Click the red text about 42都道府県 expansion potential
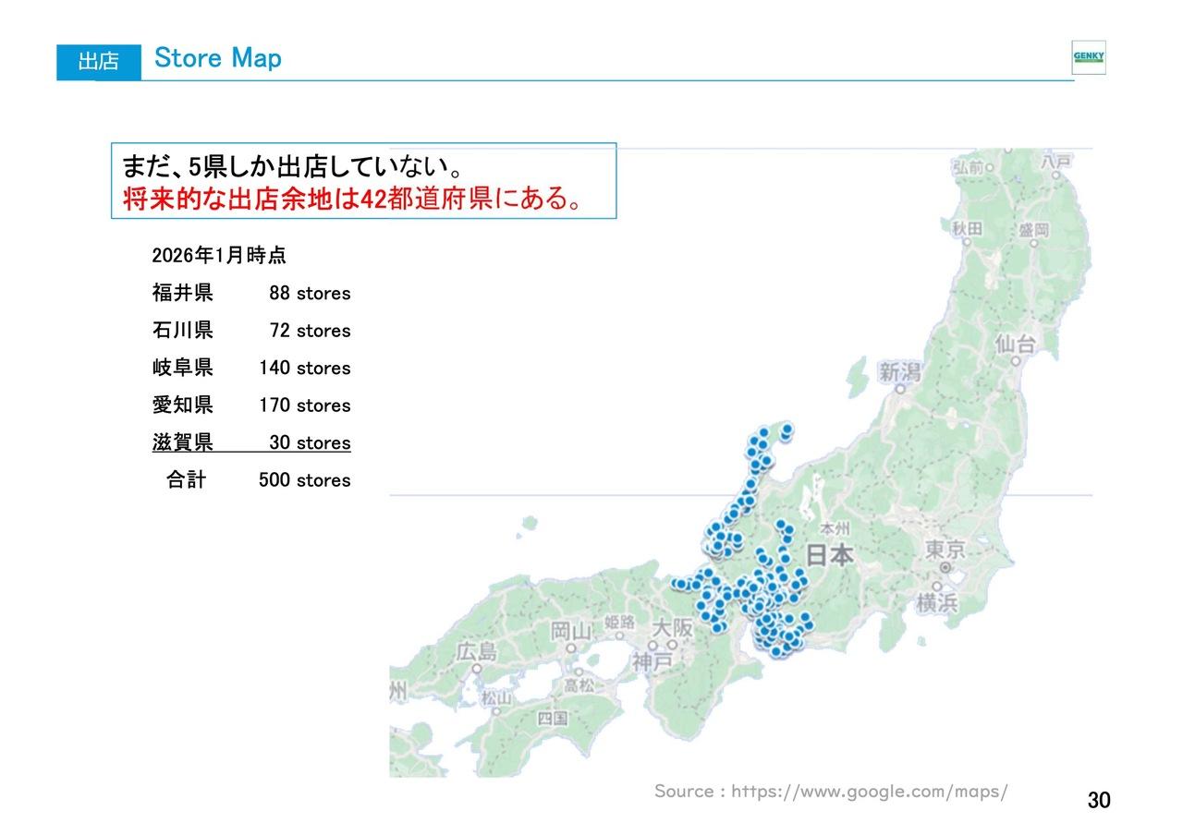 click(x=349, y=195)
